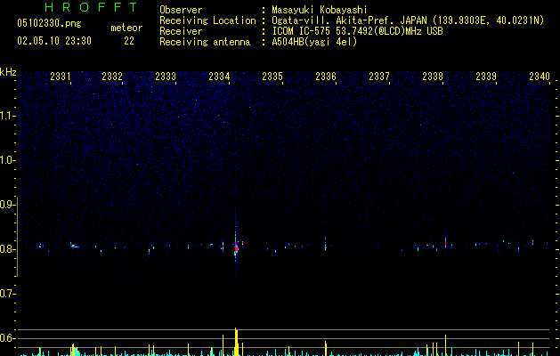Image resolution: width=560 pixels, height=356 pixels.
Task: Click the timestamp 02.05.10 23:30
Action: click(x=54, y=41)
